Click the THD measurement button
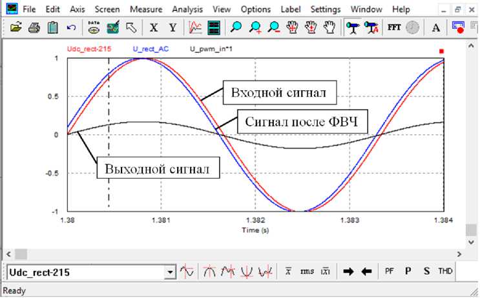480x298 pixels. click(x=446, y=272)
